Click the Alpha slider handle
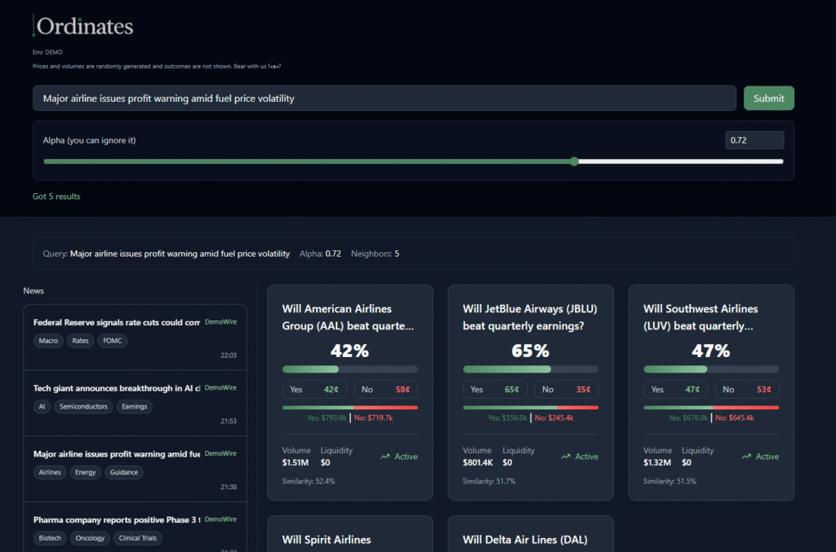The width and height of the screenshot is (836, 552). tap(575, 161)
